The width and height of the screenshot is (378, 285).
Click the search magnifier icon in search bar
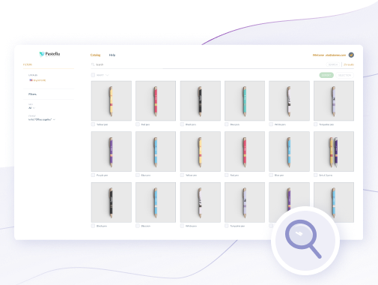click(93, 64)
